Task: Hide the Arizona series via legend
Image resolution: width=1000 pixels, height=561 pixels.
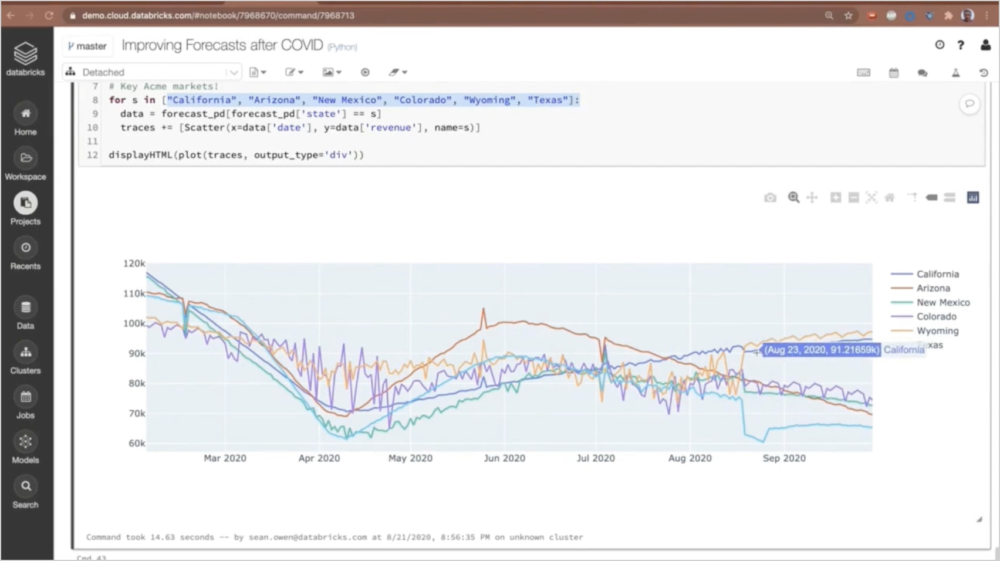Action: 933,288
